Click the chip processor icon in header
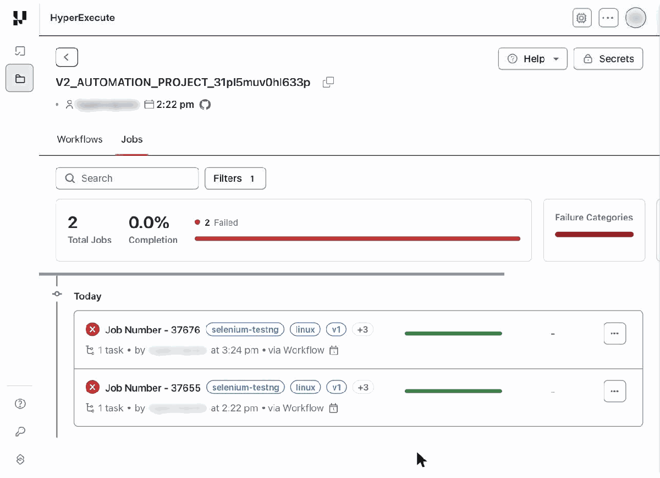This screenshot has height=478, width=660. pos(581,18)
